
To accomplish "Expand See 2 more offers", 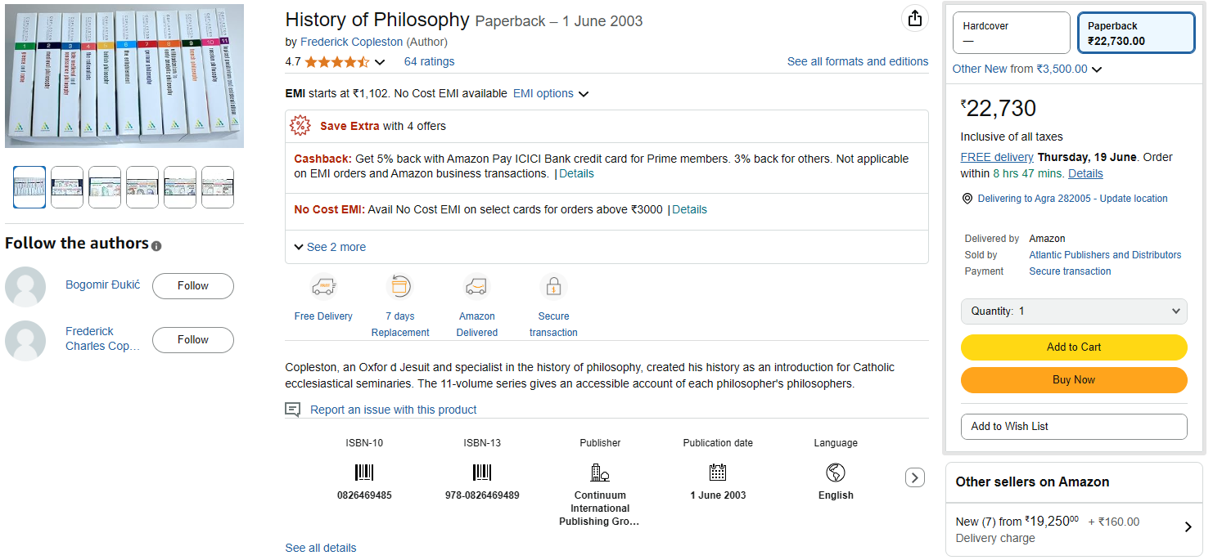I will tap(330, 247).
